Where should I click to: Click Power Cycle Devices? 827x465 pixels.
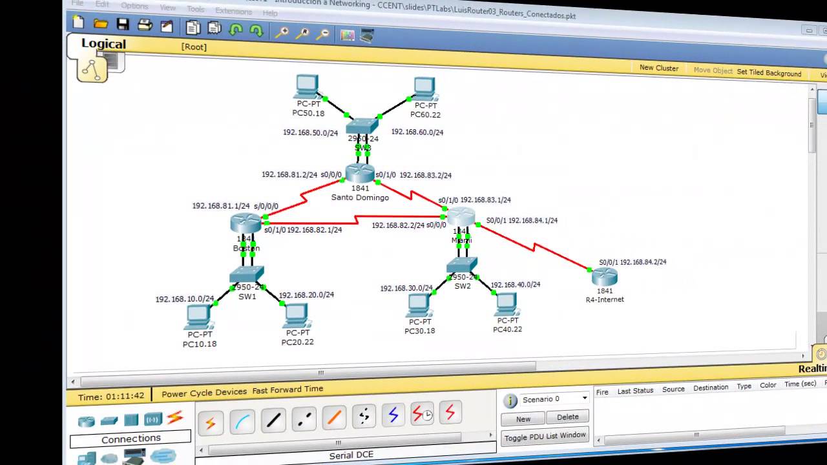pyautogui.click(x=204, y=392)
